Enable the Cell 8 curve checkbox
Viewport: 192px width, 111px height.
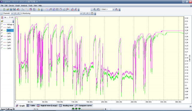pyautogui.click(x=2, y=48)
